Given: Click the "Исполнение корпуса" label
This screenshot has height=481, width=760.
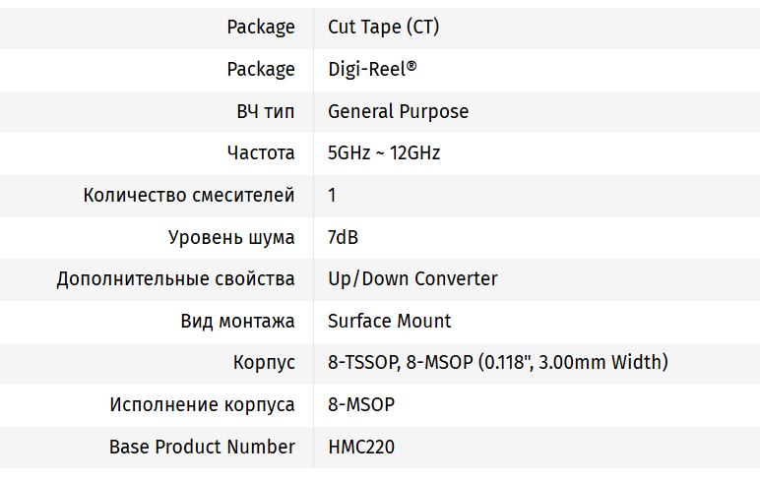Looking at the screenshot, I should [202, 404].
